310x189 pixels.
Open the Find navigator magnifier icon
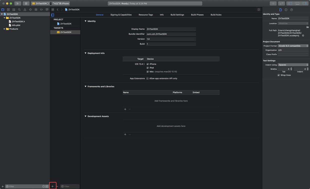coord(19,9)
